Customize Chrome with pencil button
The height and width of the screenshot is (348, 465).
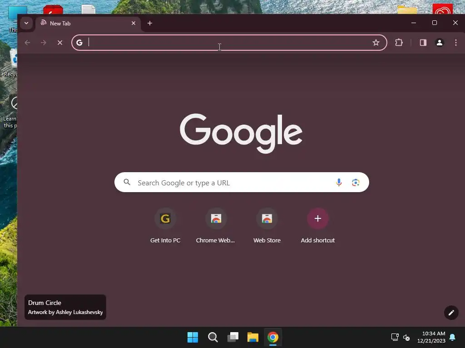click(x=451, y=313)
